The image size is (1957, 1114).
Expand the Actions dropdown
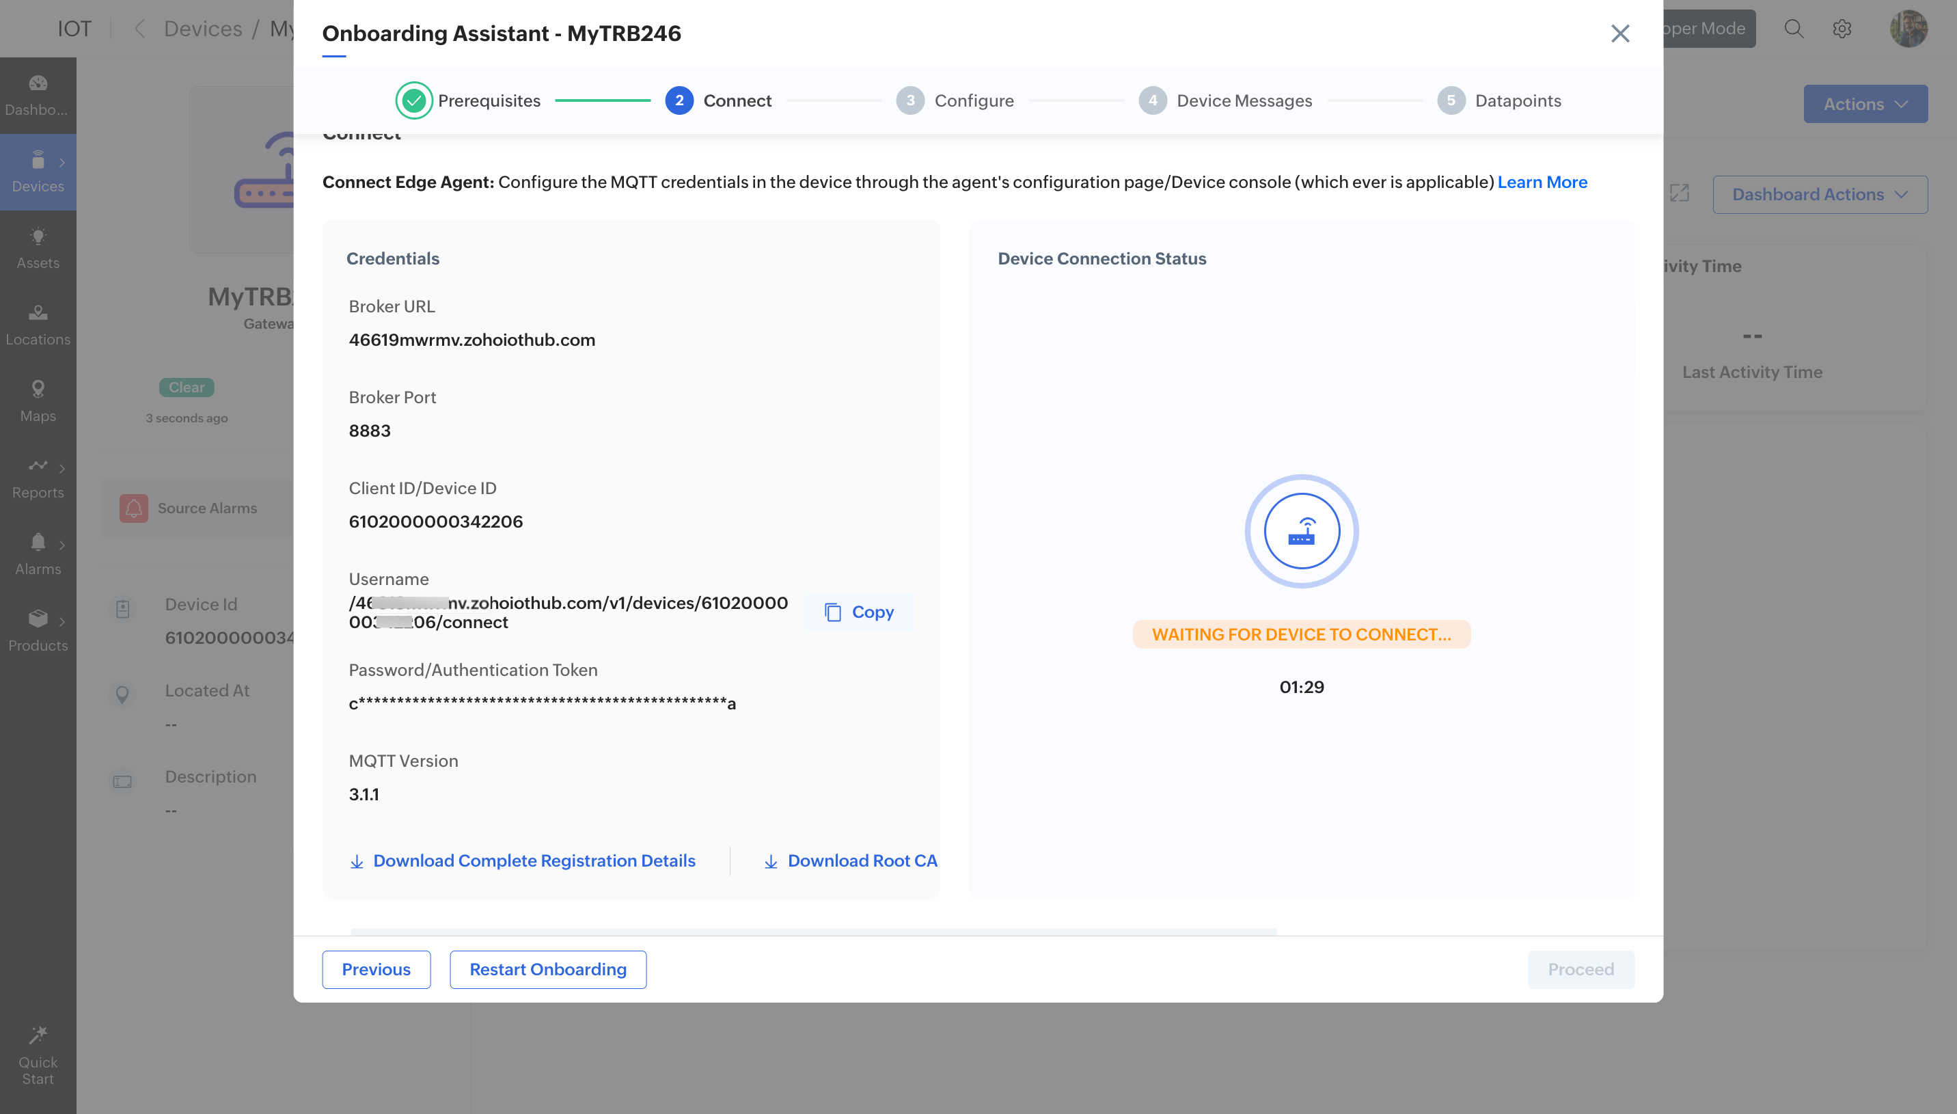point(1865,104)
